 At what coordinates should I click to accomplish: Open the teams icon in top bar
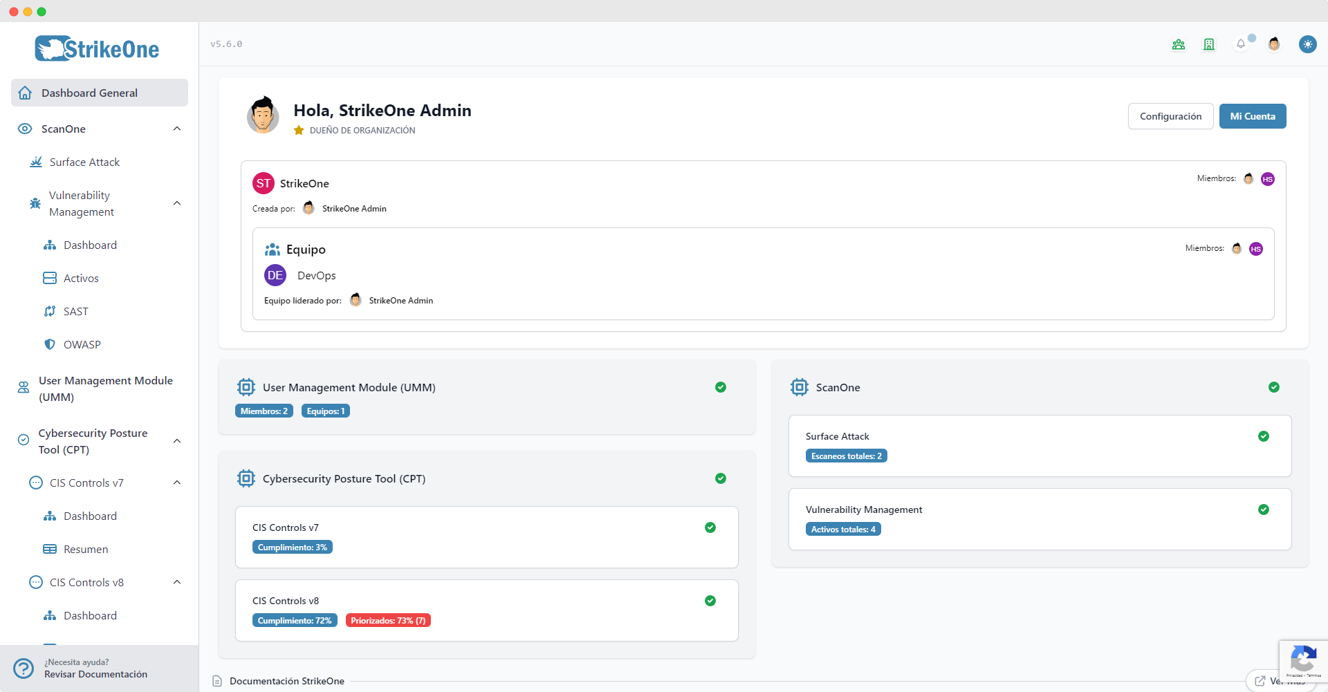[1179, 44]
